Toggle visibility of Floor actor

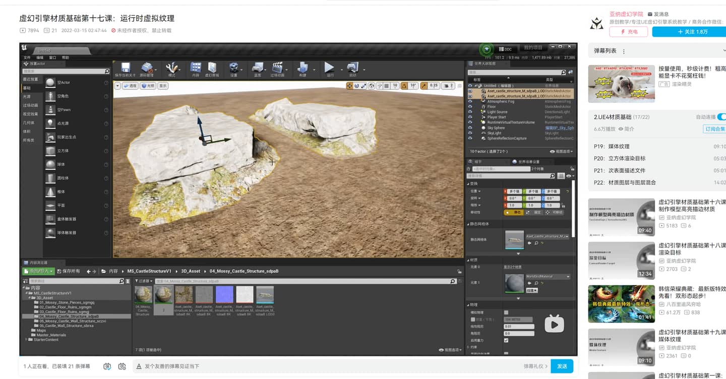tap(470, 107)
